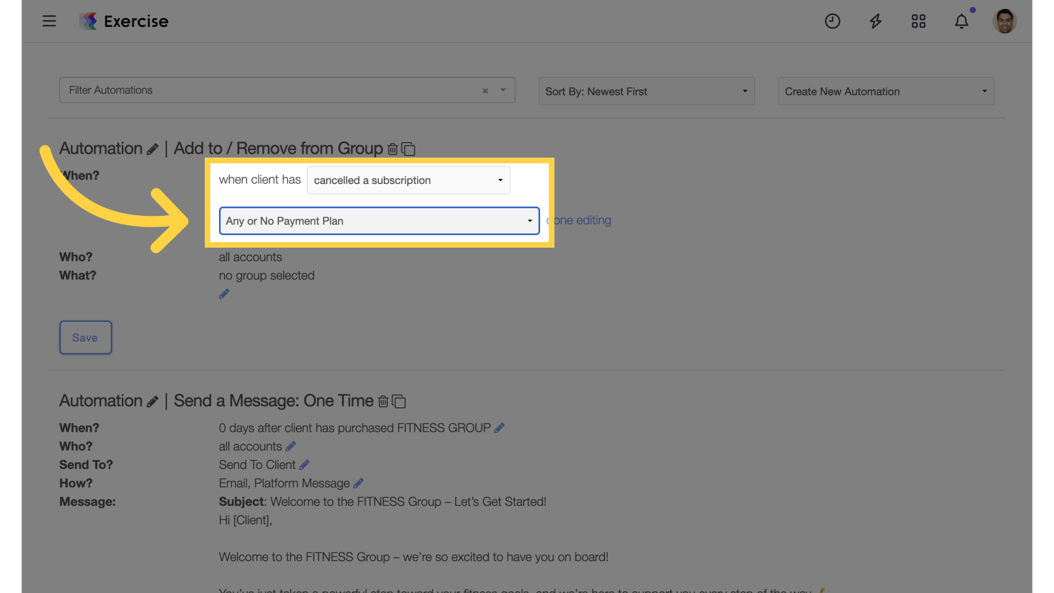Delete the Send a Message: One Time automation
Image resolution: width=1054 pixels, height=593 pixels.
(x=383, y=401)
